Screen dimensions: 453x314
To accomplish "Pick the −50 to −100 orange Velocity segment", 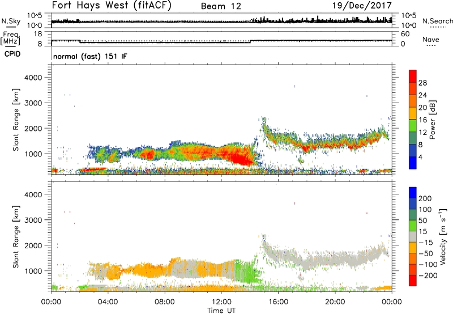I will (x=413, y=258).
